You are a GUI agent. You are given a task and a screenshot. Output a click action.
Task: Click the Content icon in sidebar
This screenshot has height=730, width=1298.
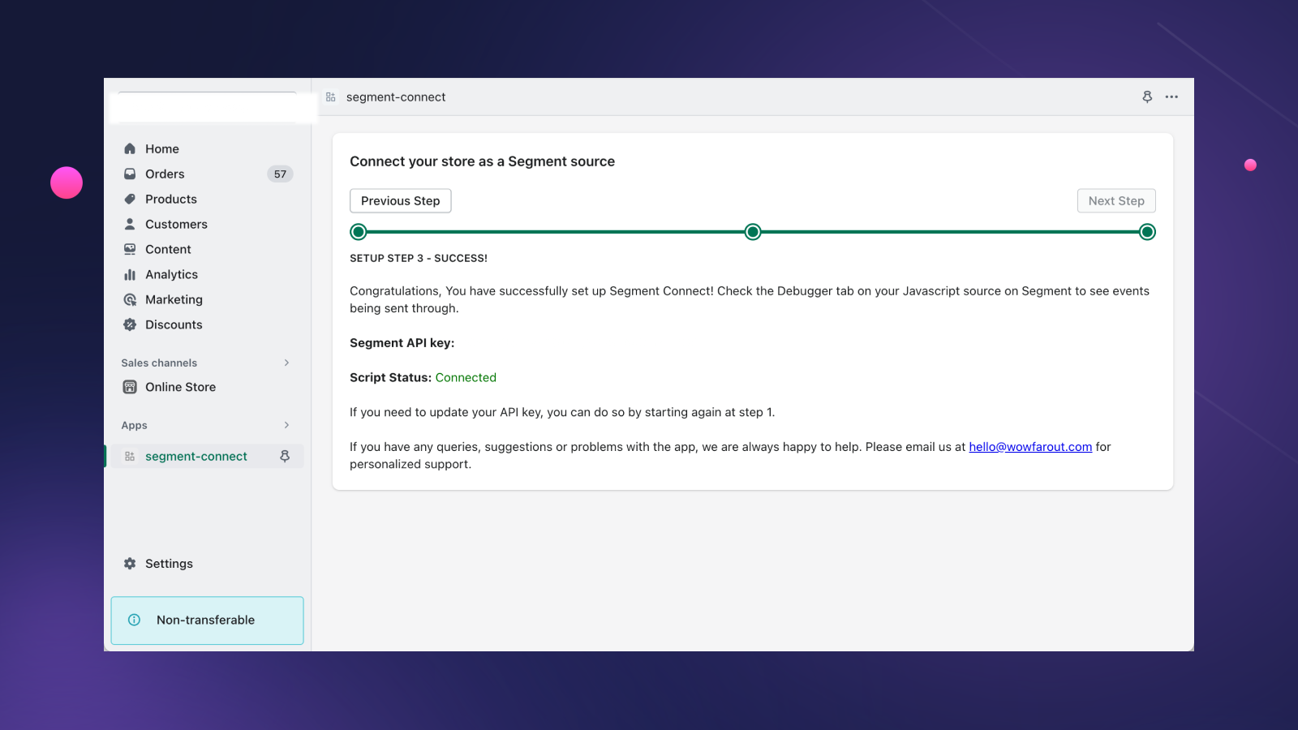[130, 249]
